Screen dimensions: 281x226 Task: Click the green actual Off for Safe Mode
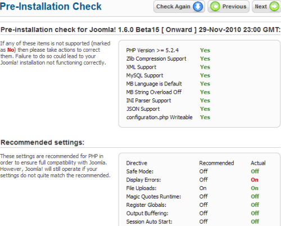pos(255,171)
